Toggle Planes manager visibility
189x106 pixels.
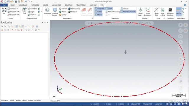[98, 15]
